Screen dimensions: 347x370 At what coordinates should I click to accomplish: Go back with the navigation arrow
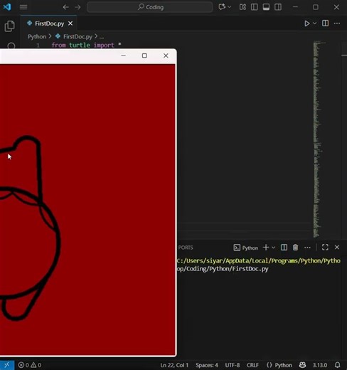click(65, 7)
